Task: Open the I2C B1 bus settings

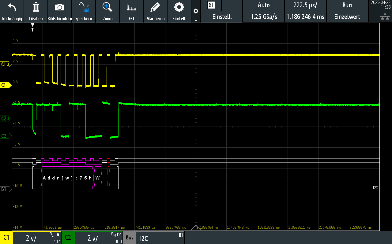Action: coord(160,238)
